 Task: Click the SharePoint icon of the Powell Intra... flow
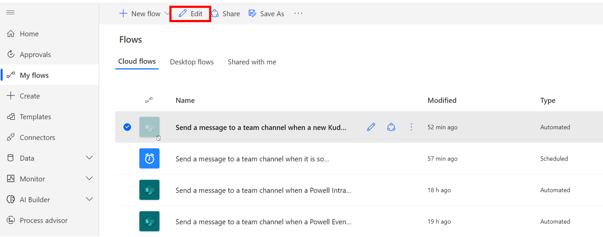pos(149,190)
